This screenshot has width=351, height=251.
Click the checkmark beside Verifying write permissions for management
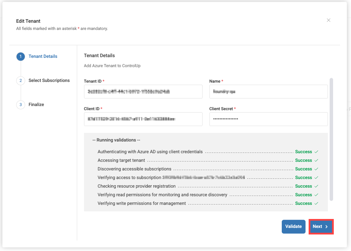pos(316,203)
